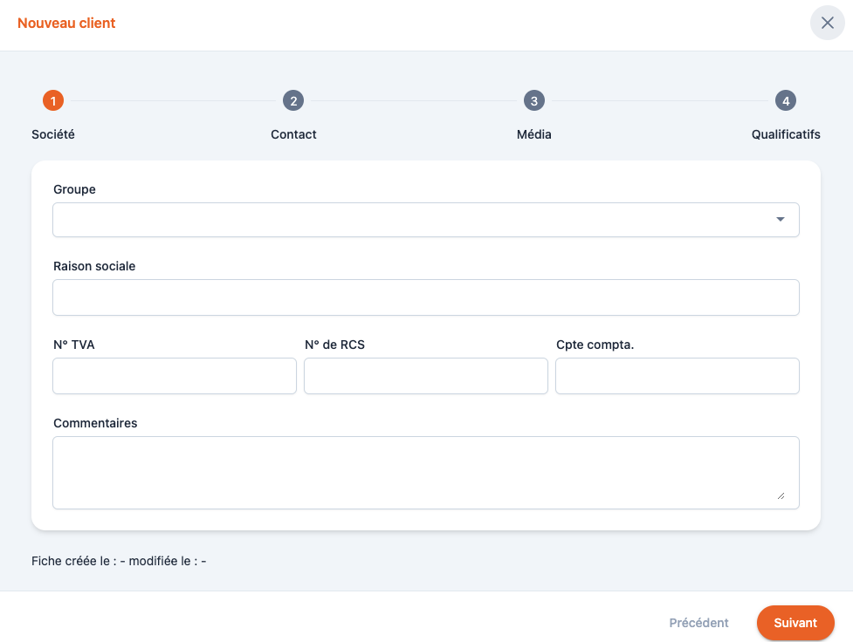The width and height of the screenshot is (853, 642).
Task: Click the Cpte compta. input box
Action: [678, 376]
